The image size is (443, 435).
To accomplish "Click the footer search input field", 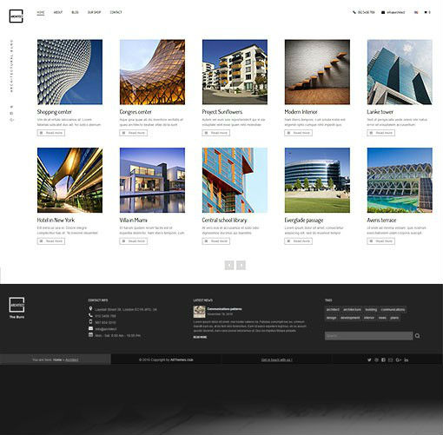I will (x=368, y=336).
